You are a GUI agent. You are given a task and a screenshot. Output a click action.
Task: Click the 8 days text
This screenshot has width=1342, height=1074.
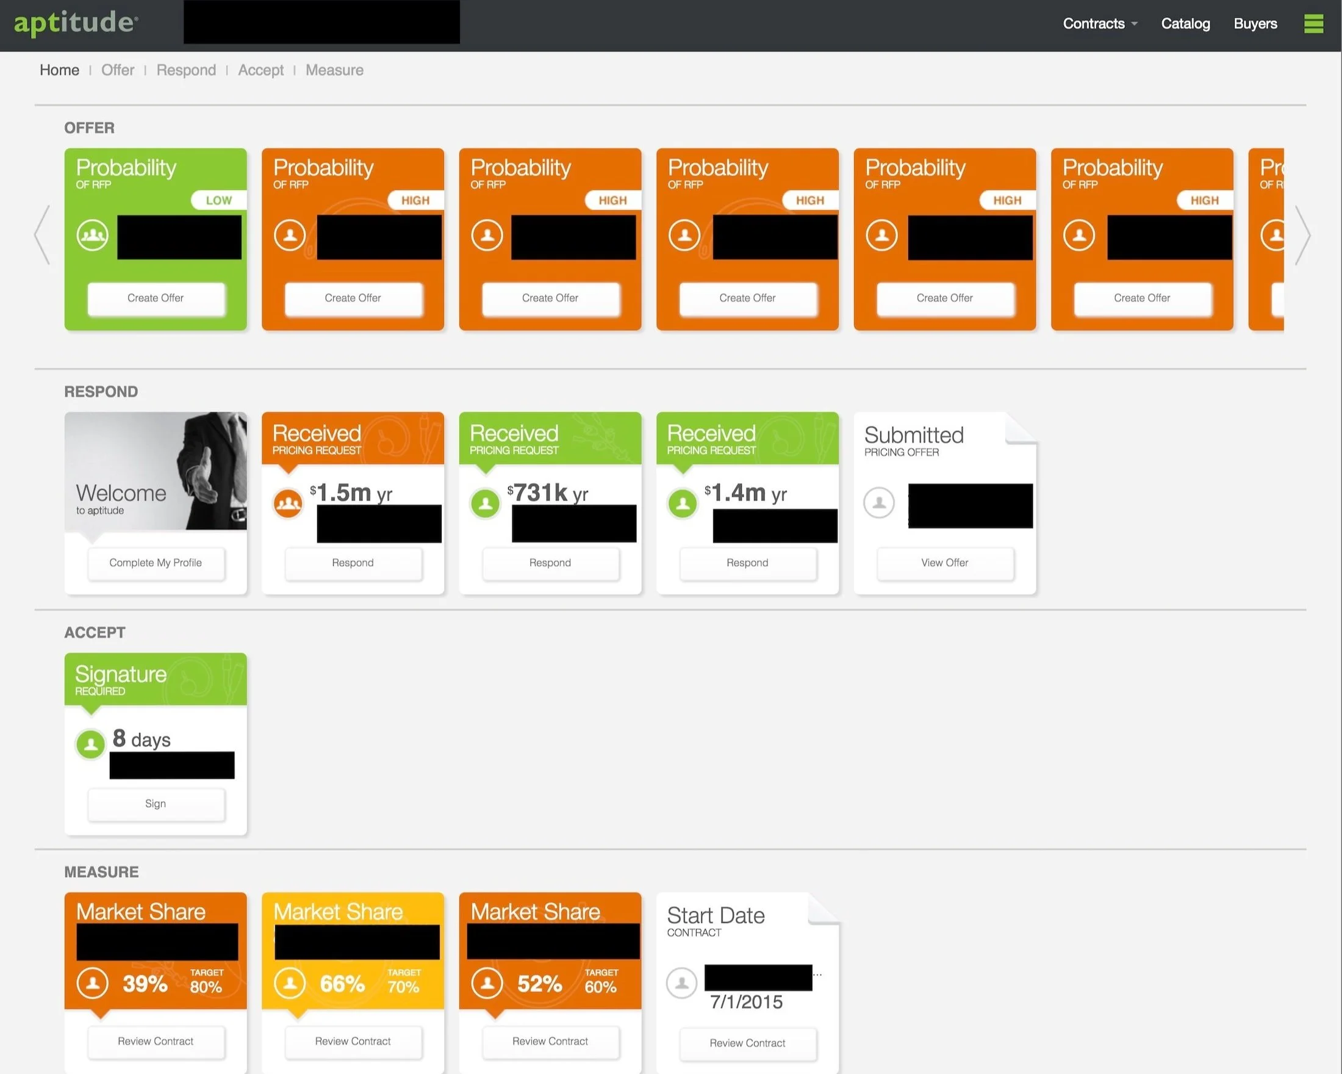click(x=142, y=739)
